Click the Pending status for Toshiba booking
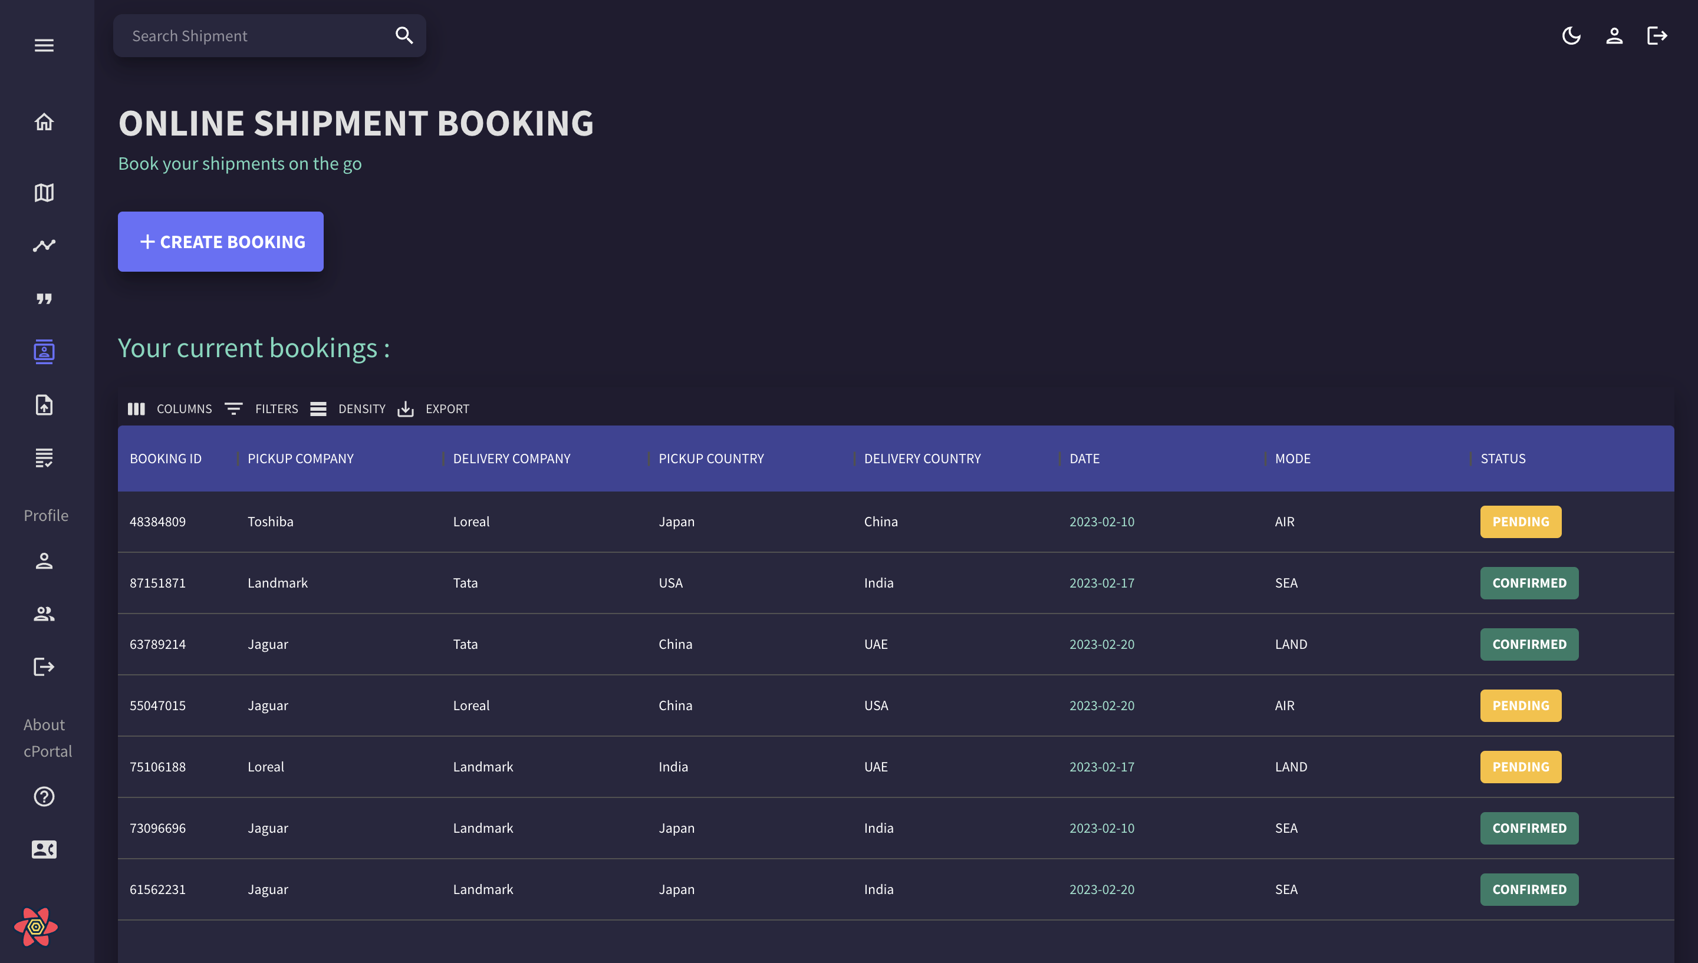Image resolution: width=1698 pixels, height=963 pixels. pos(1520,522)
